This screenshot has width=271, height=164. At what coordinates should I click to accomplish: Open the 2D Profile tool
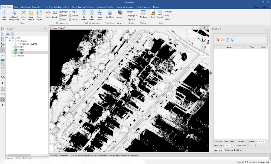pyautogui.click(x=84, y=13)
